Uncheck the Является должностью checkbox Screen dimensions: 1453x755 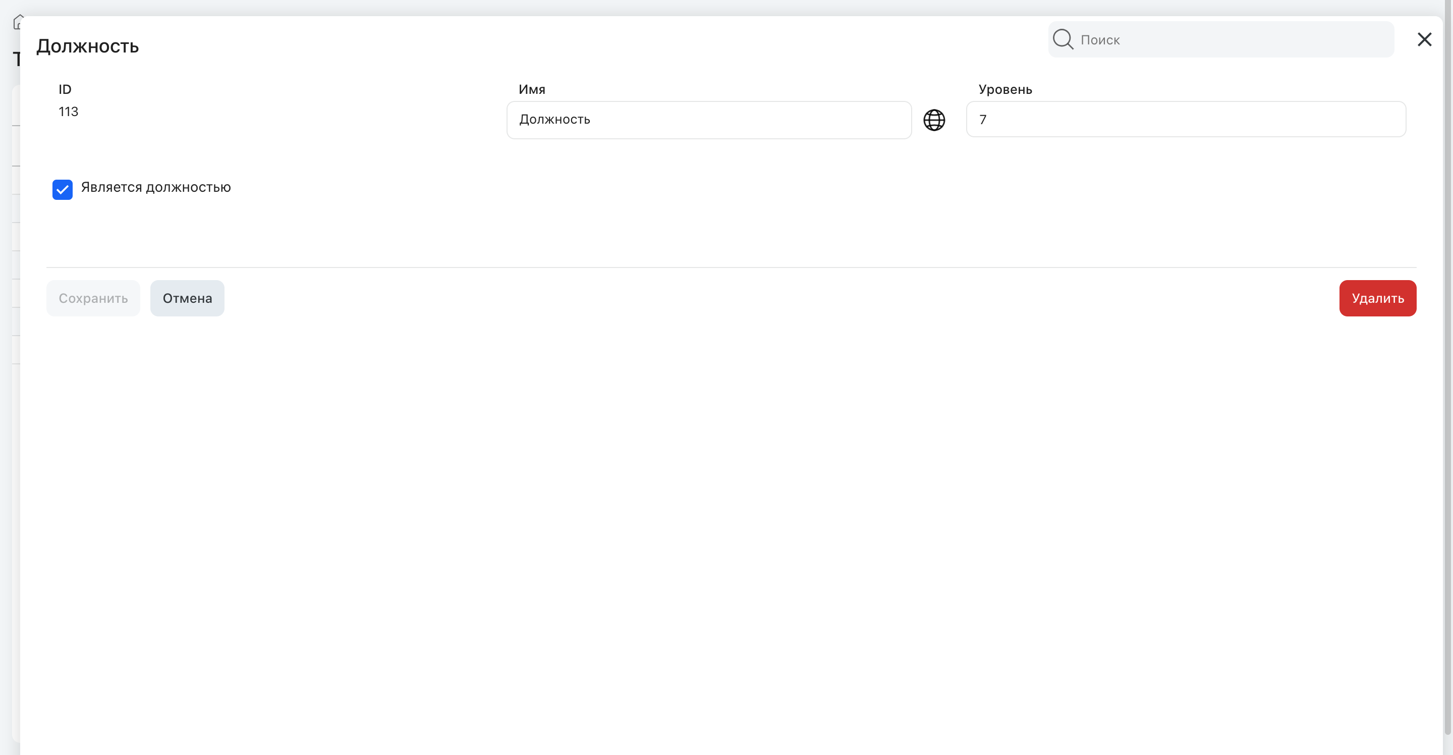click(63, 190)
